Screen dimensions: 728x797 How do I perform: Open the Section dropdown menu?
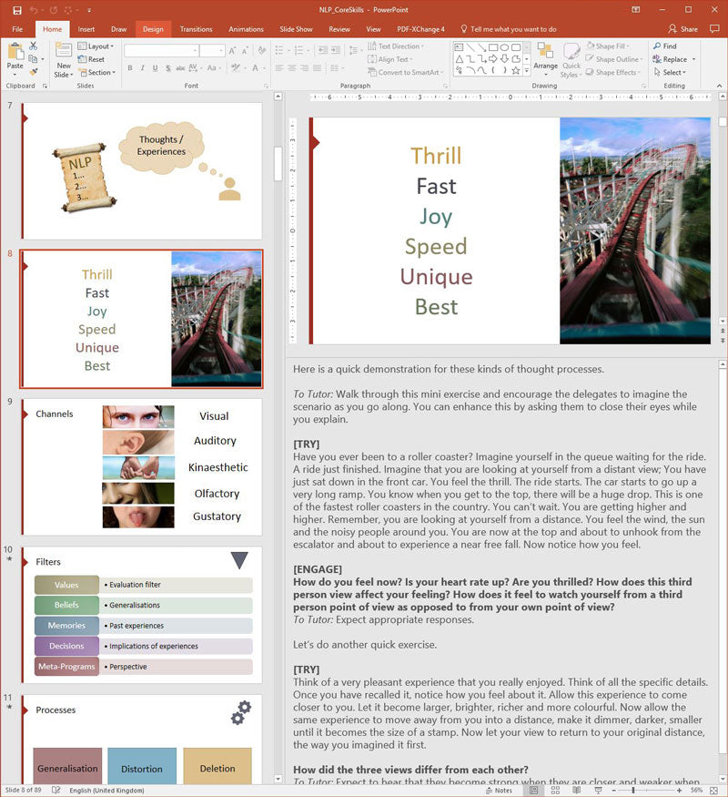(97, 73)
